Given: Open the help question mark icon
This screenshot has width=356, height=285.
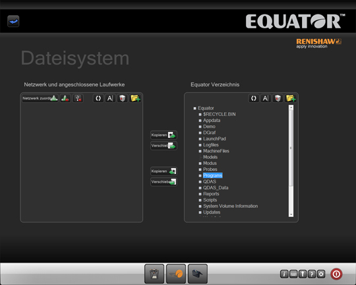Looking at the screenshot, I should pos(312,274).
